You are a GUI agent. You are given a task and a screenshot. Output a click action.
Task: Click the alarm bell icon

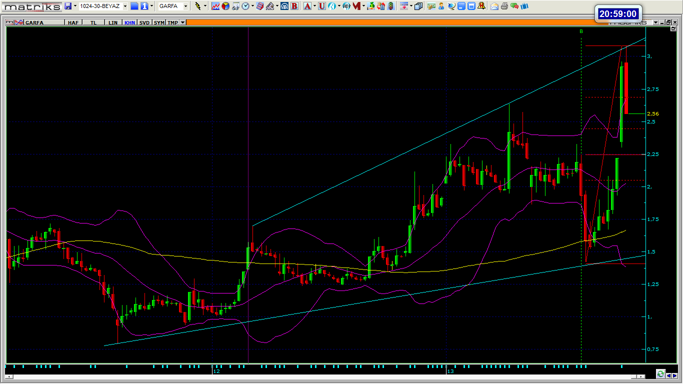[x=481, y=6]
